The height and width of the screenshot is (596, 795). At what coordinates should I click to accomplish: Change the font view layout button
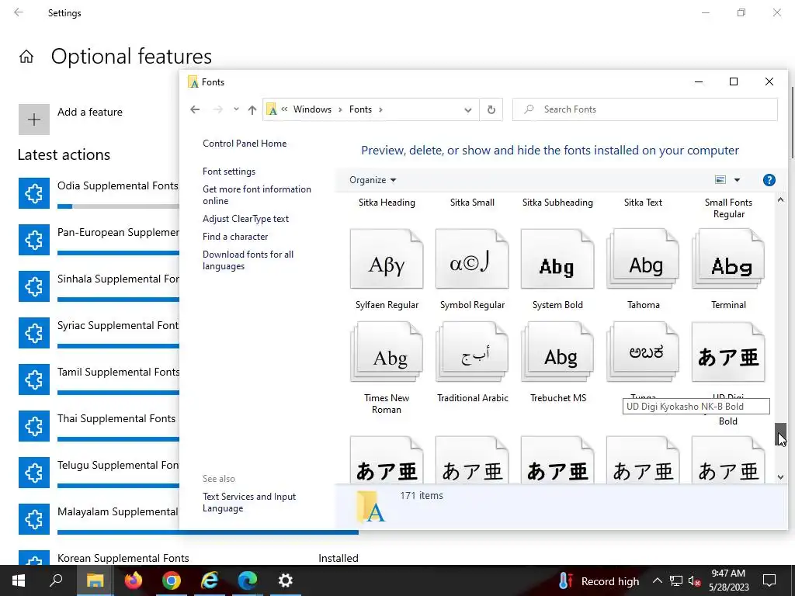pyautogui.click(x=720, y=180)
